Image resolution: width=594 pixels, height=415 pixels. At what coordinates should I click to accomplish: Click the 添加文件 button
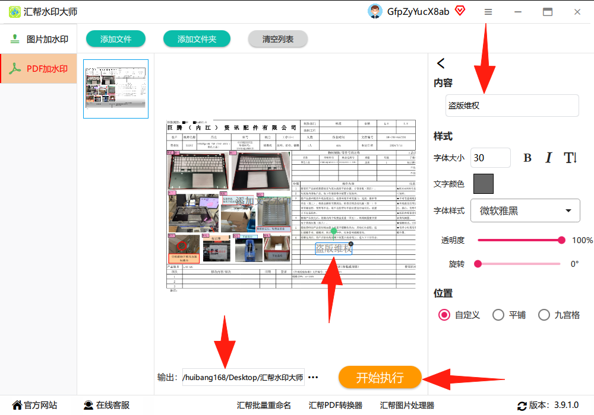click(116, 39)
